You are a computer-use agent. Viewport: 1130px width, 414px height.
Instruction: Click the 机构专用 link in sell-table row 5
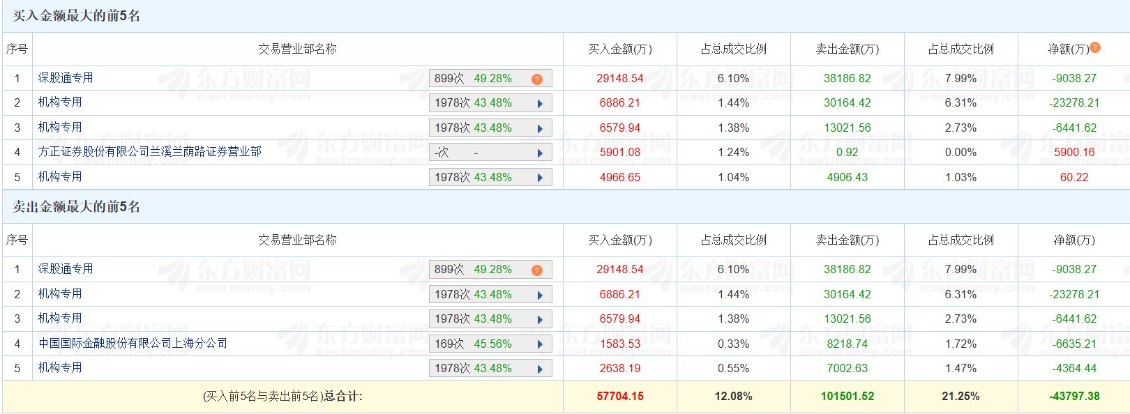pos(60,368)
